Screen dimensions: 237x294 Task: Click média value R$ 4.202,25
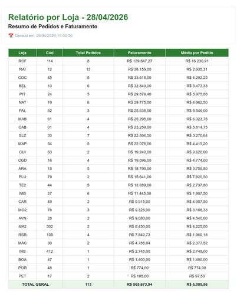tap(197, 78)
